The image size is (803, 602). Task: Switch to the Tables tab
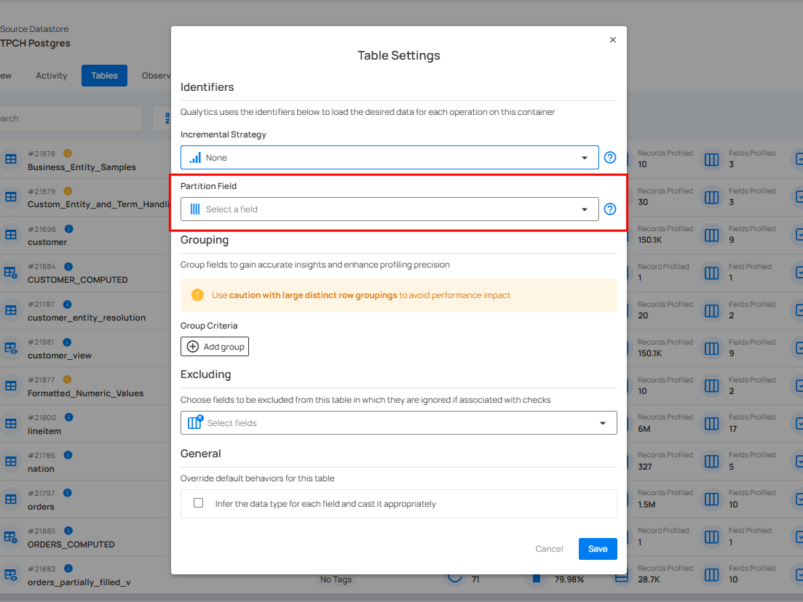(x=104, y=76)
